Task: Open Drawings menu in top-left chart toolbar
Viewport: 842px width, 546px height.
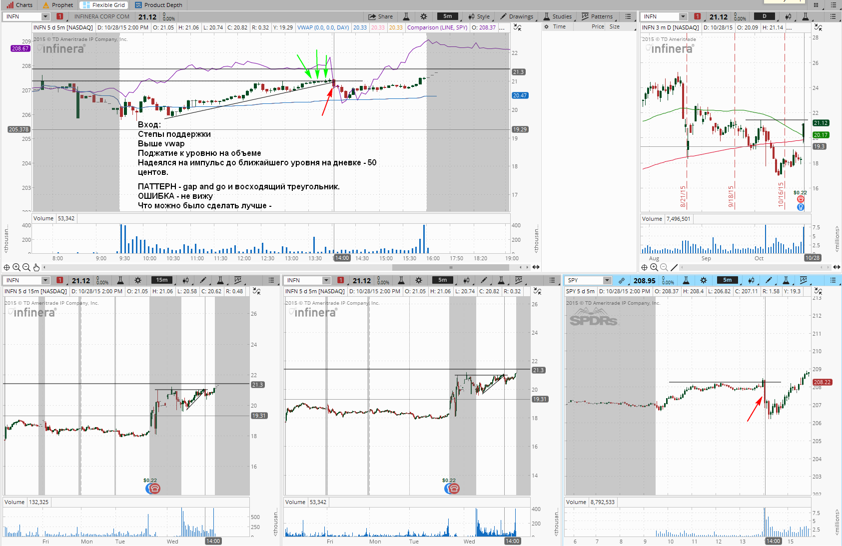Action: [x=517, y=16]
